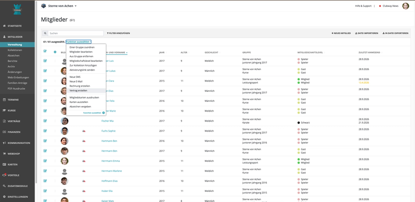This screenshot has width=415, height=202.
Task: Uncheck the checkbox for Fischer Mia
Action: pyautogui.click(x=45, y=121)
